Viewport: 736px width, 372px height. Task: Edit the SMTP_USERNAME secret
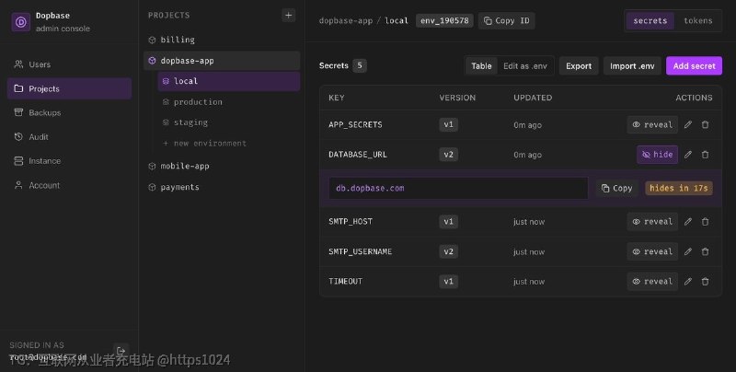click(x=688, y=251)
